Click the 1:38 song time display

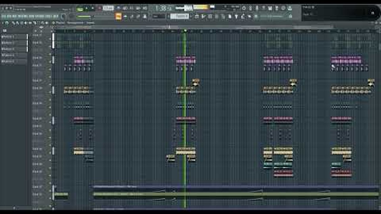click(163, 8)
